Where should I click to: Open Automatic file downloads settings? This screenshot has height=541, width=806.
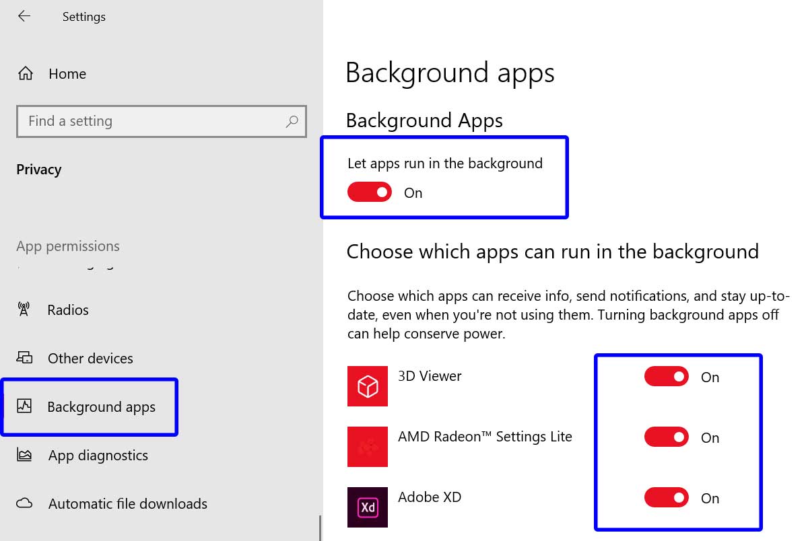click(127, 503)
